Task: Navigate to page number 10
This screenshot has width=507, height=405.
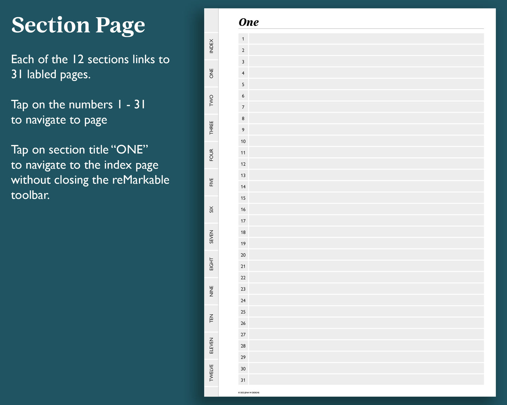Action: [x=243, y=142]
